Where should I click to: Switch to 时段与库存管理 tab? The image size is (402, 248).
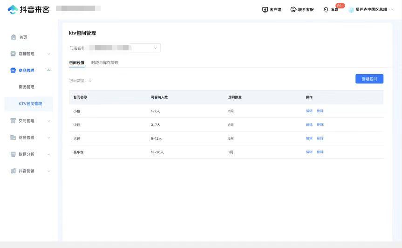coord(105,62)
